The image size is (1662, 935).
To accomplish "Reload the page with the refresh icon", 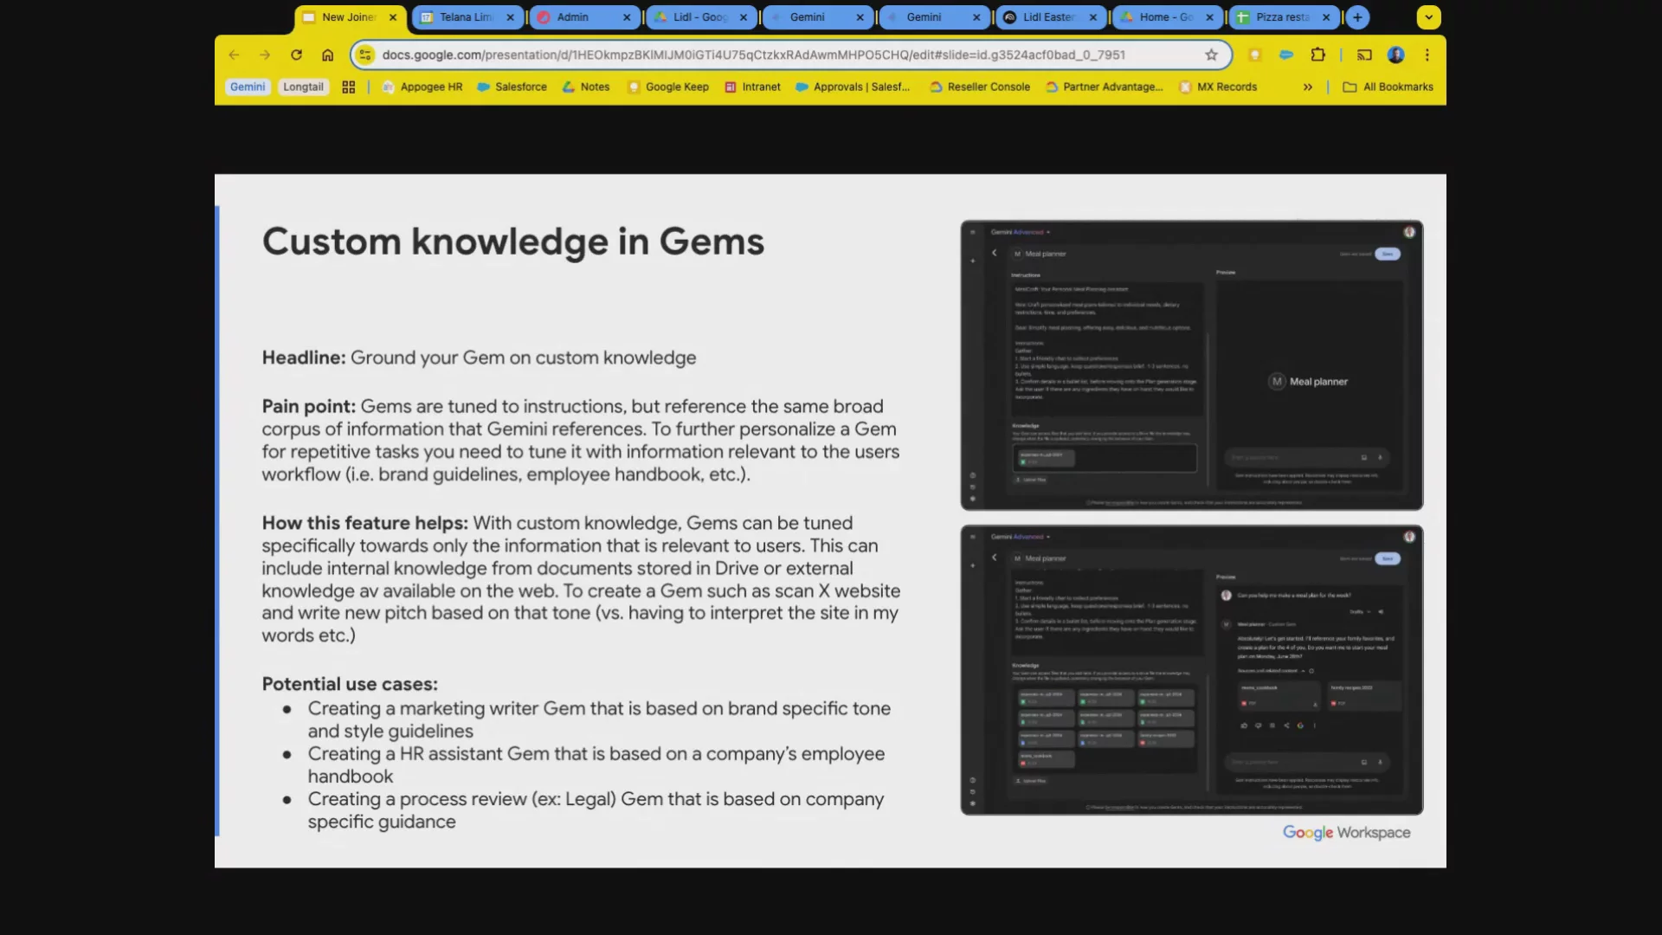I will coord(296,55).
